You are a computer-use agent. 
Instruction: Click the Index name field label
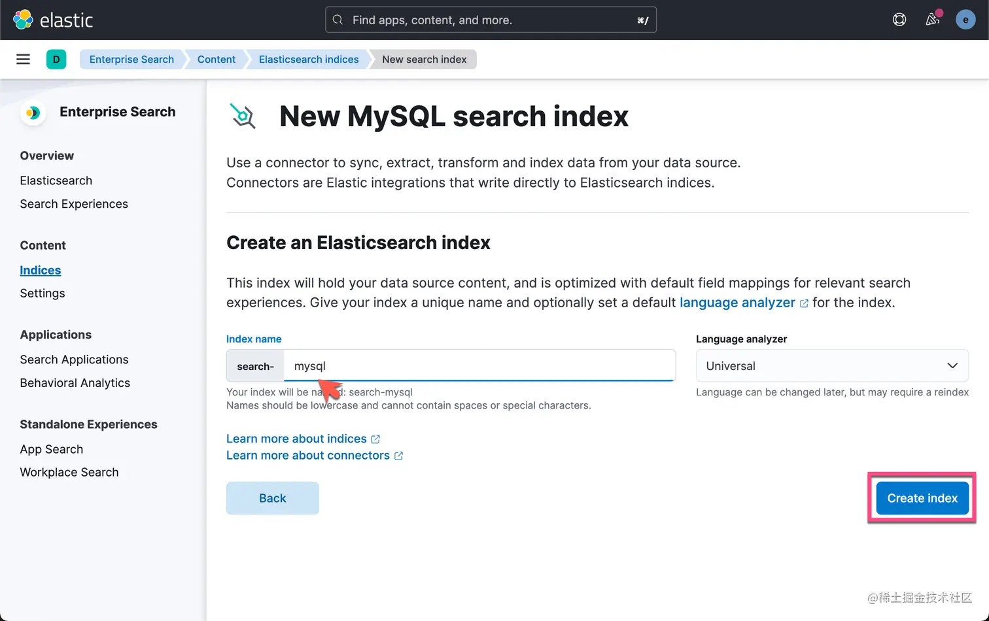point(254,339)
